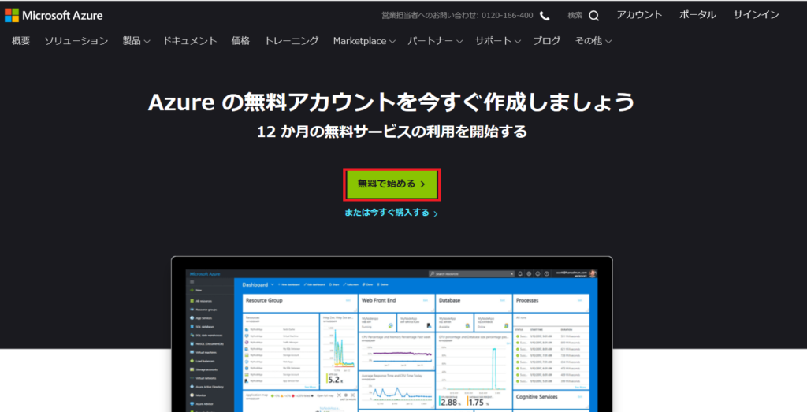The height and width of the screenshot is (412, 807).
Task: Expand the サポート dropdown menu
Action: coord(498,41)
